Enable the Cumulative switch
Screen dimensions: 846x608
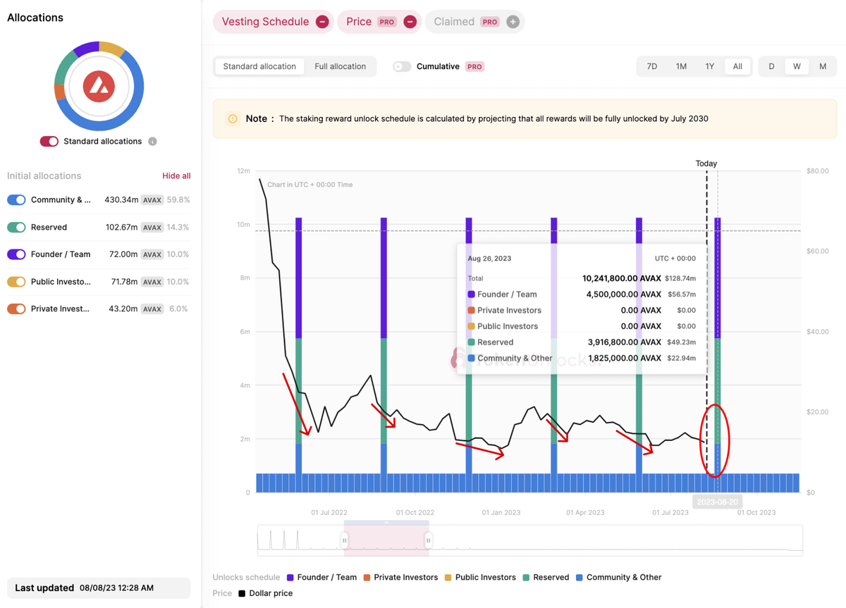point(402,67)
